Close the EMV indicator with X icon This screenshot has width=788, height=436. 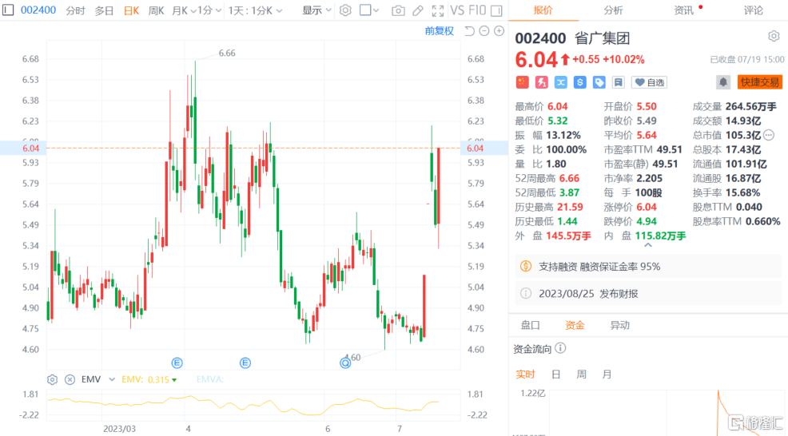click(x=70, y=379)
